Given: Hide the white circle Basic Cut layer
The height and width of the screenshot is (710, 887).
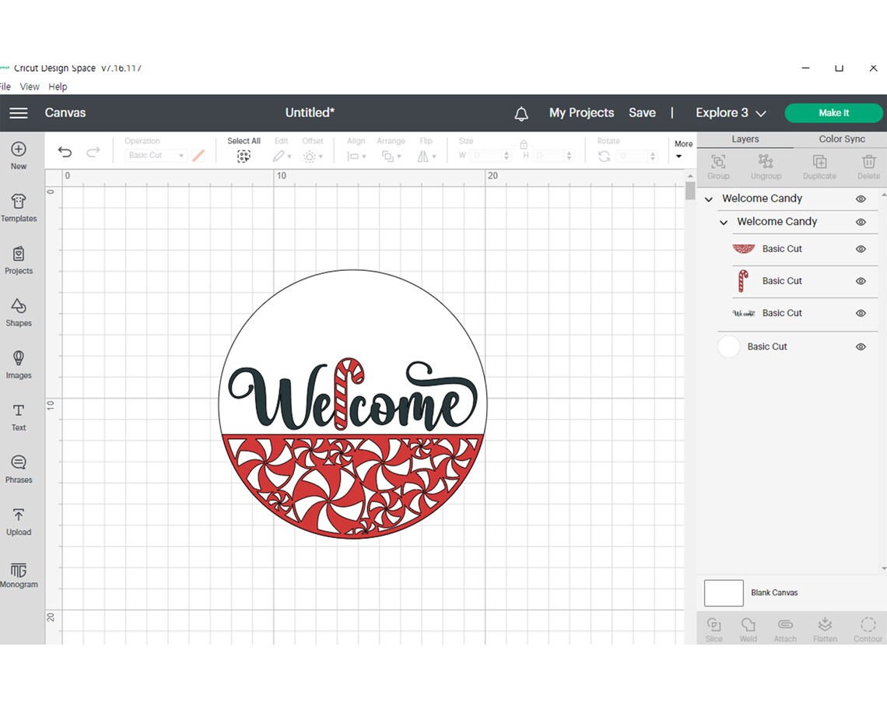Looking at the screenshot, I should [x=861, y=346].
